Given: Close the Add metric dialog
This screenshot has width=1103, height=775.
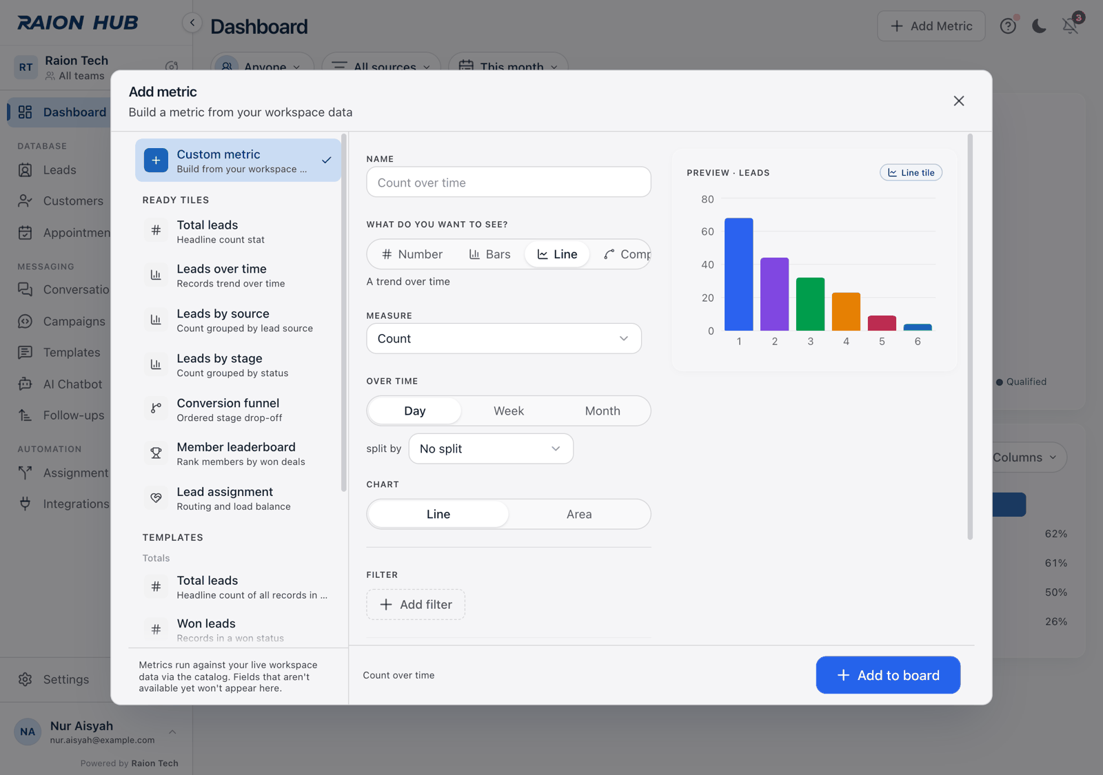Looking at the screenshot, I should coord(958,101).
